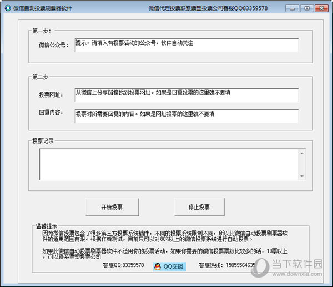Click the down arrow of the vote log scrollbar
This screenshot has height=287, width=333.
(x=302, y=176)
